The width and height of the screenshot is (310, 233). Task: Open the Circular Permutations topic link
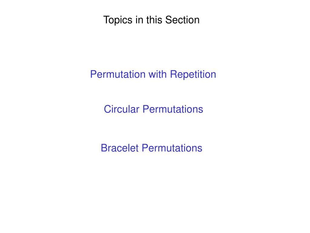point(153,109)
